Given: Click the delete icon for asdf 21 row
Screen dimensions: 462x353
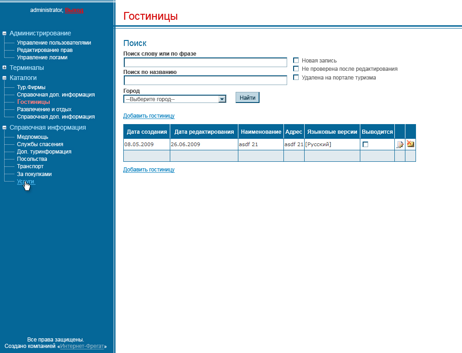Looking at the screenshot, I should [410, 144].
